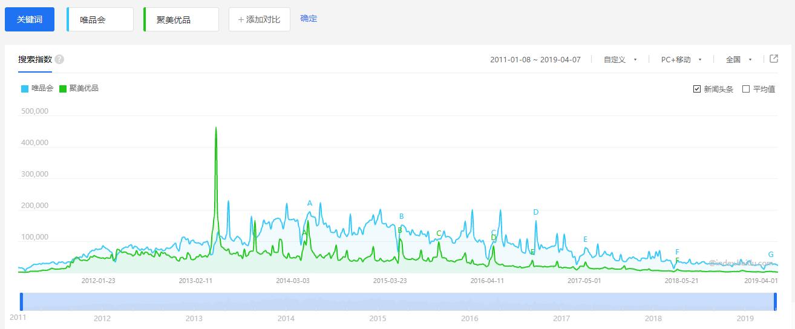Click the 2015 year label on the timeline
The width and height of the screenshot is (795, 329).
(x=378, y=318)
